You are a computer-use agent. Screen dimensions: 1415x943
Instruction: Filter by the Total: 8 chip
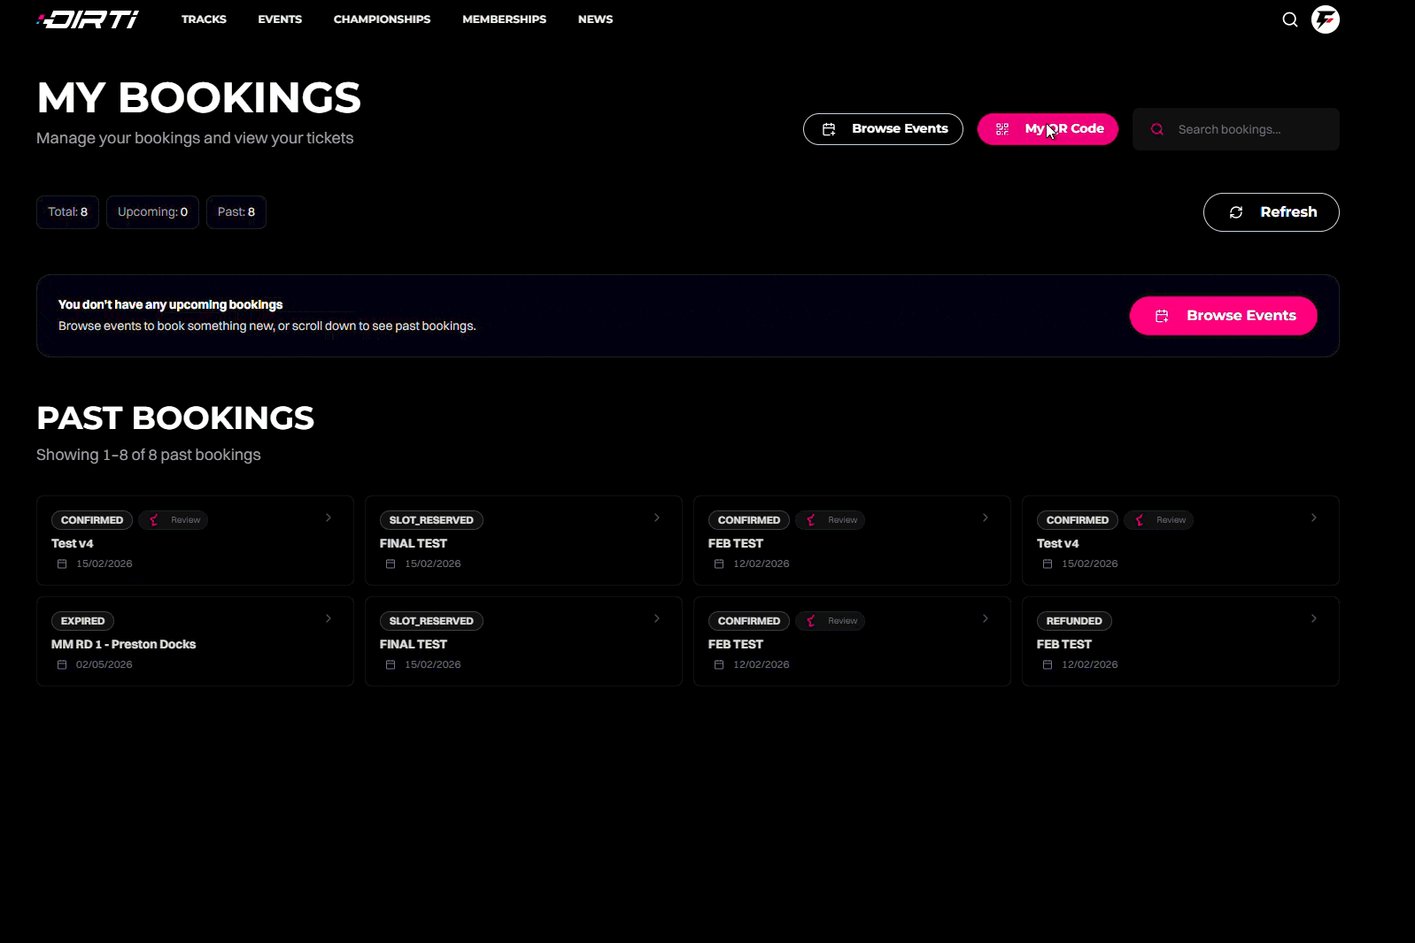pyautogui.click(x=67, y=212)
